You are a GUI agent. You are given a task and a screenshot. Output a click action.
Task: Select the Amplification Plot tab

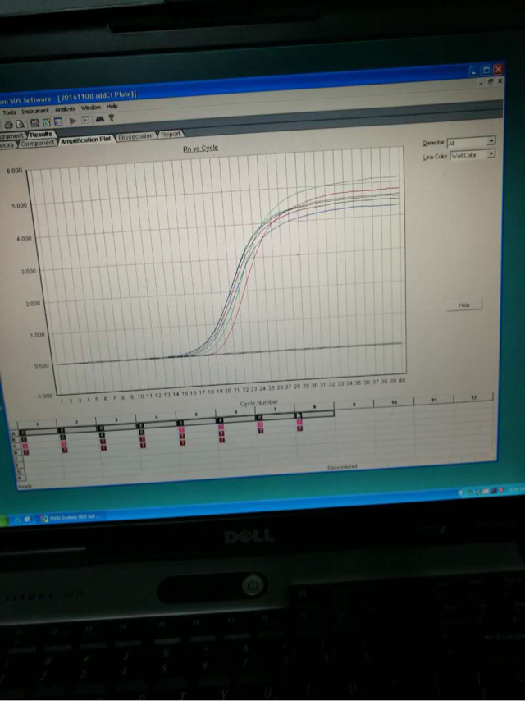[x=86, y=140]
